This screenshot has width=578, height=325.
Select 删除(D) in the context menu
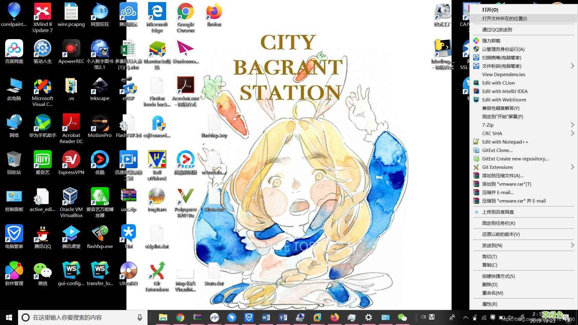523,284
